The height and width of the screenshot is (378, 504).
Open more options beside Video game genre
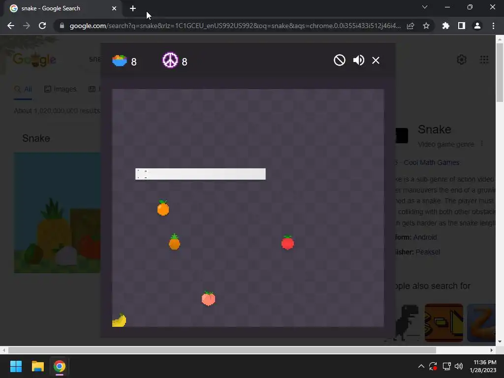point(481,144)
